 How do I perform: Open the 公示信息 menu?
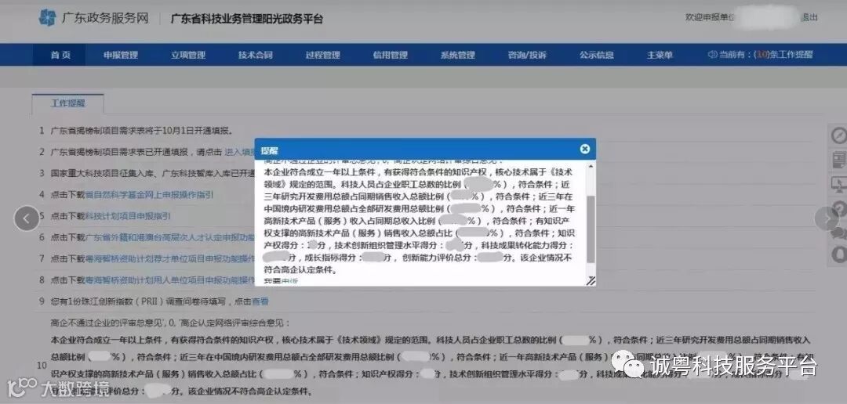(596, 55)
